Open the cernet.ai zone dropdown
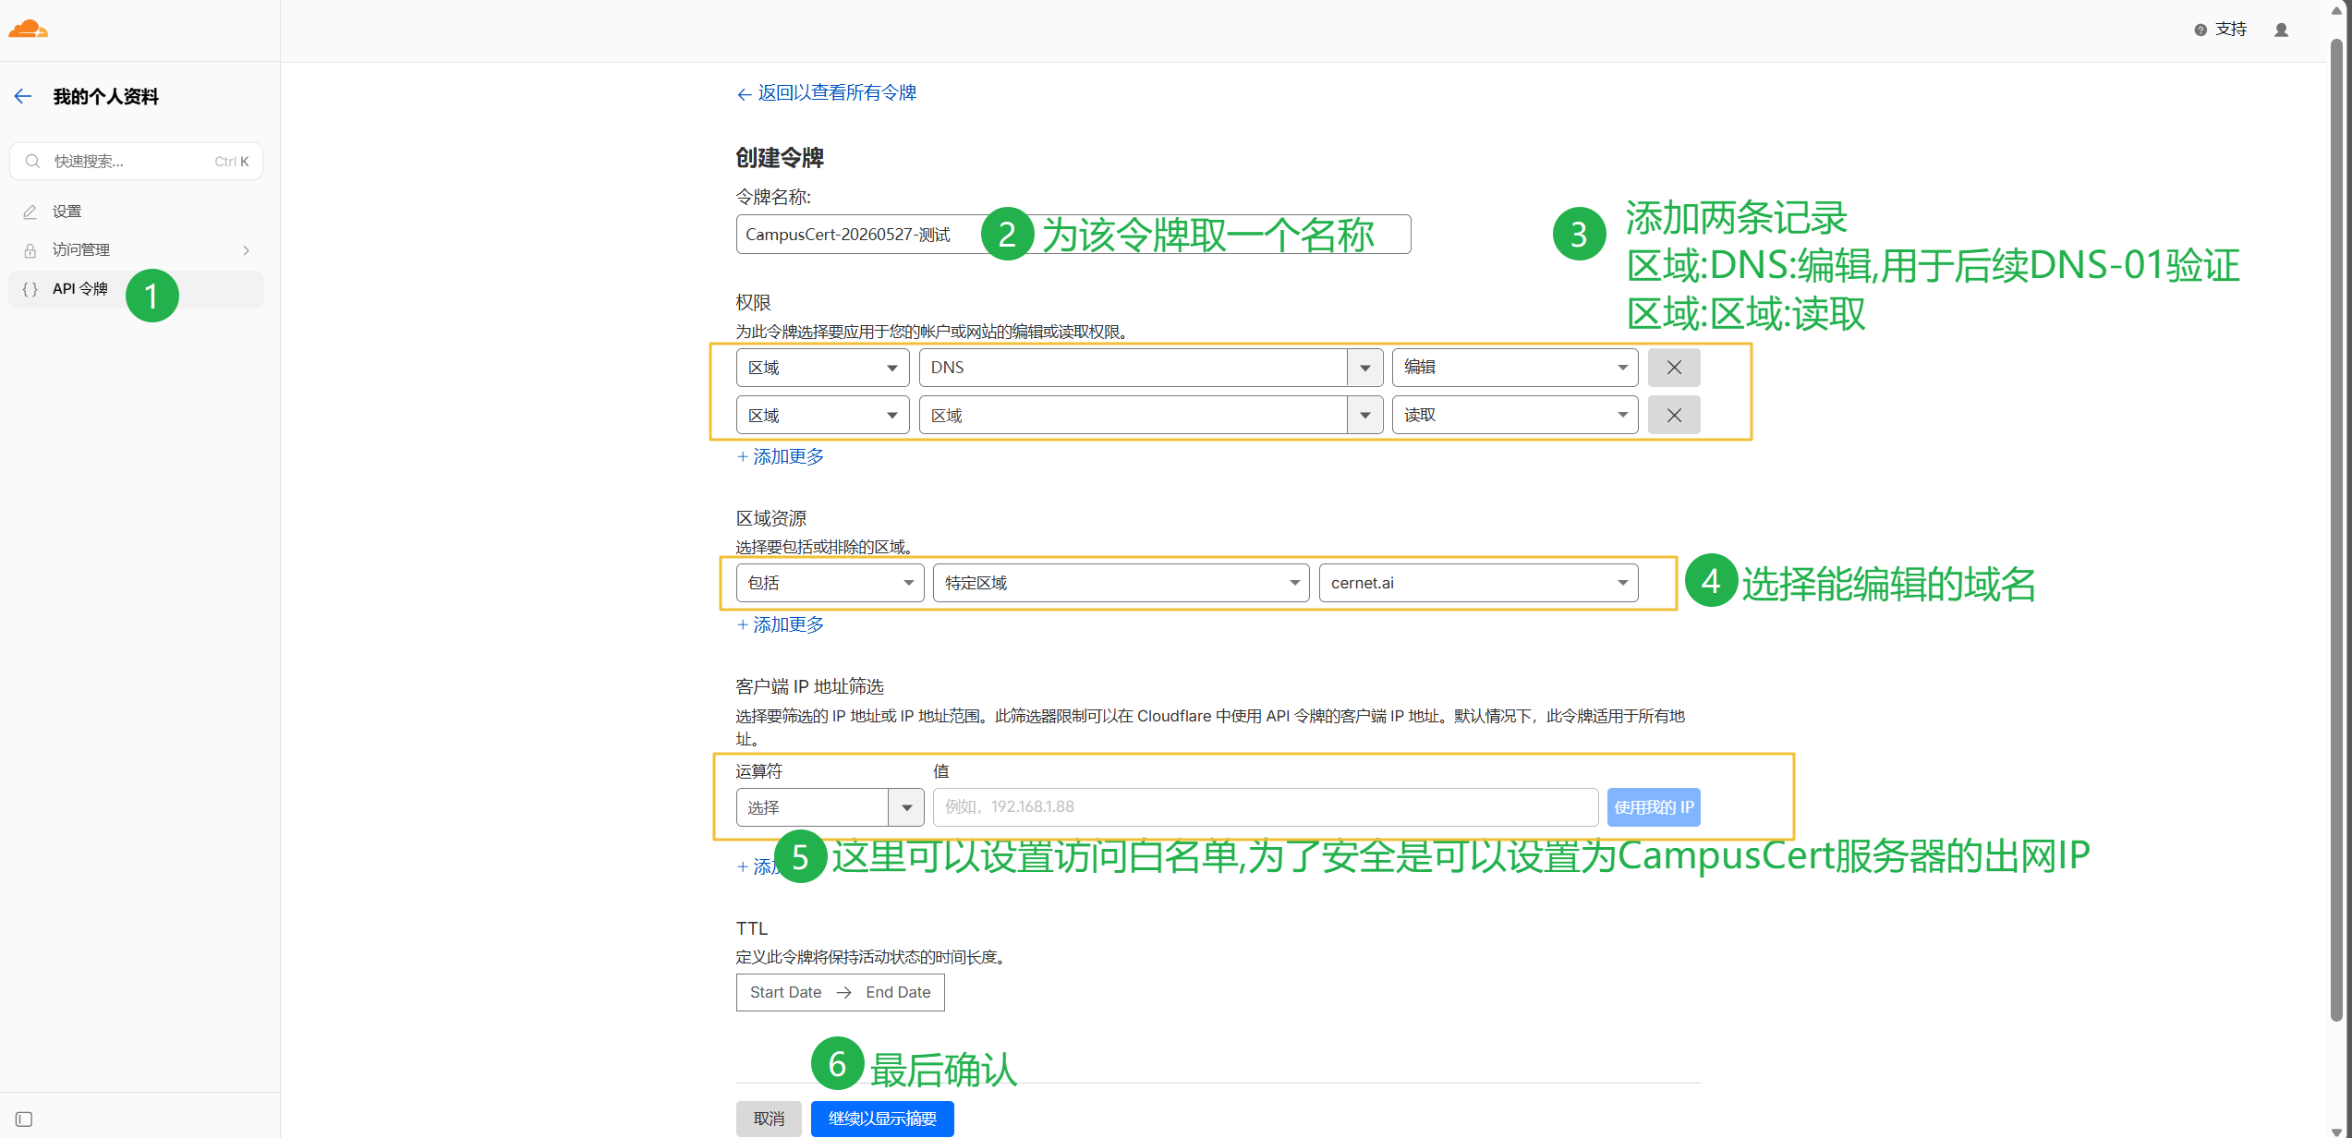The height and width of the screenshot is (1138, 2352). pos(1479,583)
